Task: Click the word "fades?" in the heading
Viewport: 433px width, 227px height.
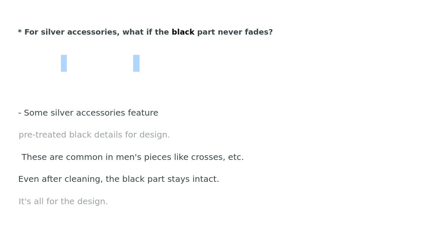Action: pyautogui.click(x=258, y=32)
